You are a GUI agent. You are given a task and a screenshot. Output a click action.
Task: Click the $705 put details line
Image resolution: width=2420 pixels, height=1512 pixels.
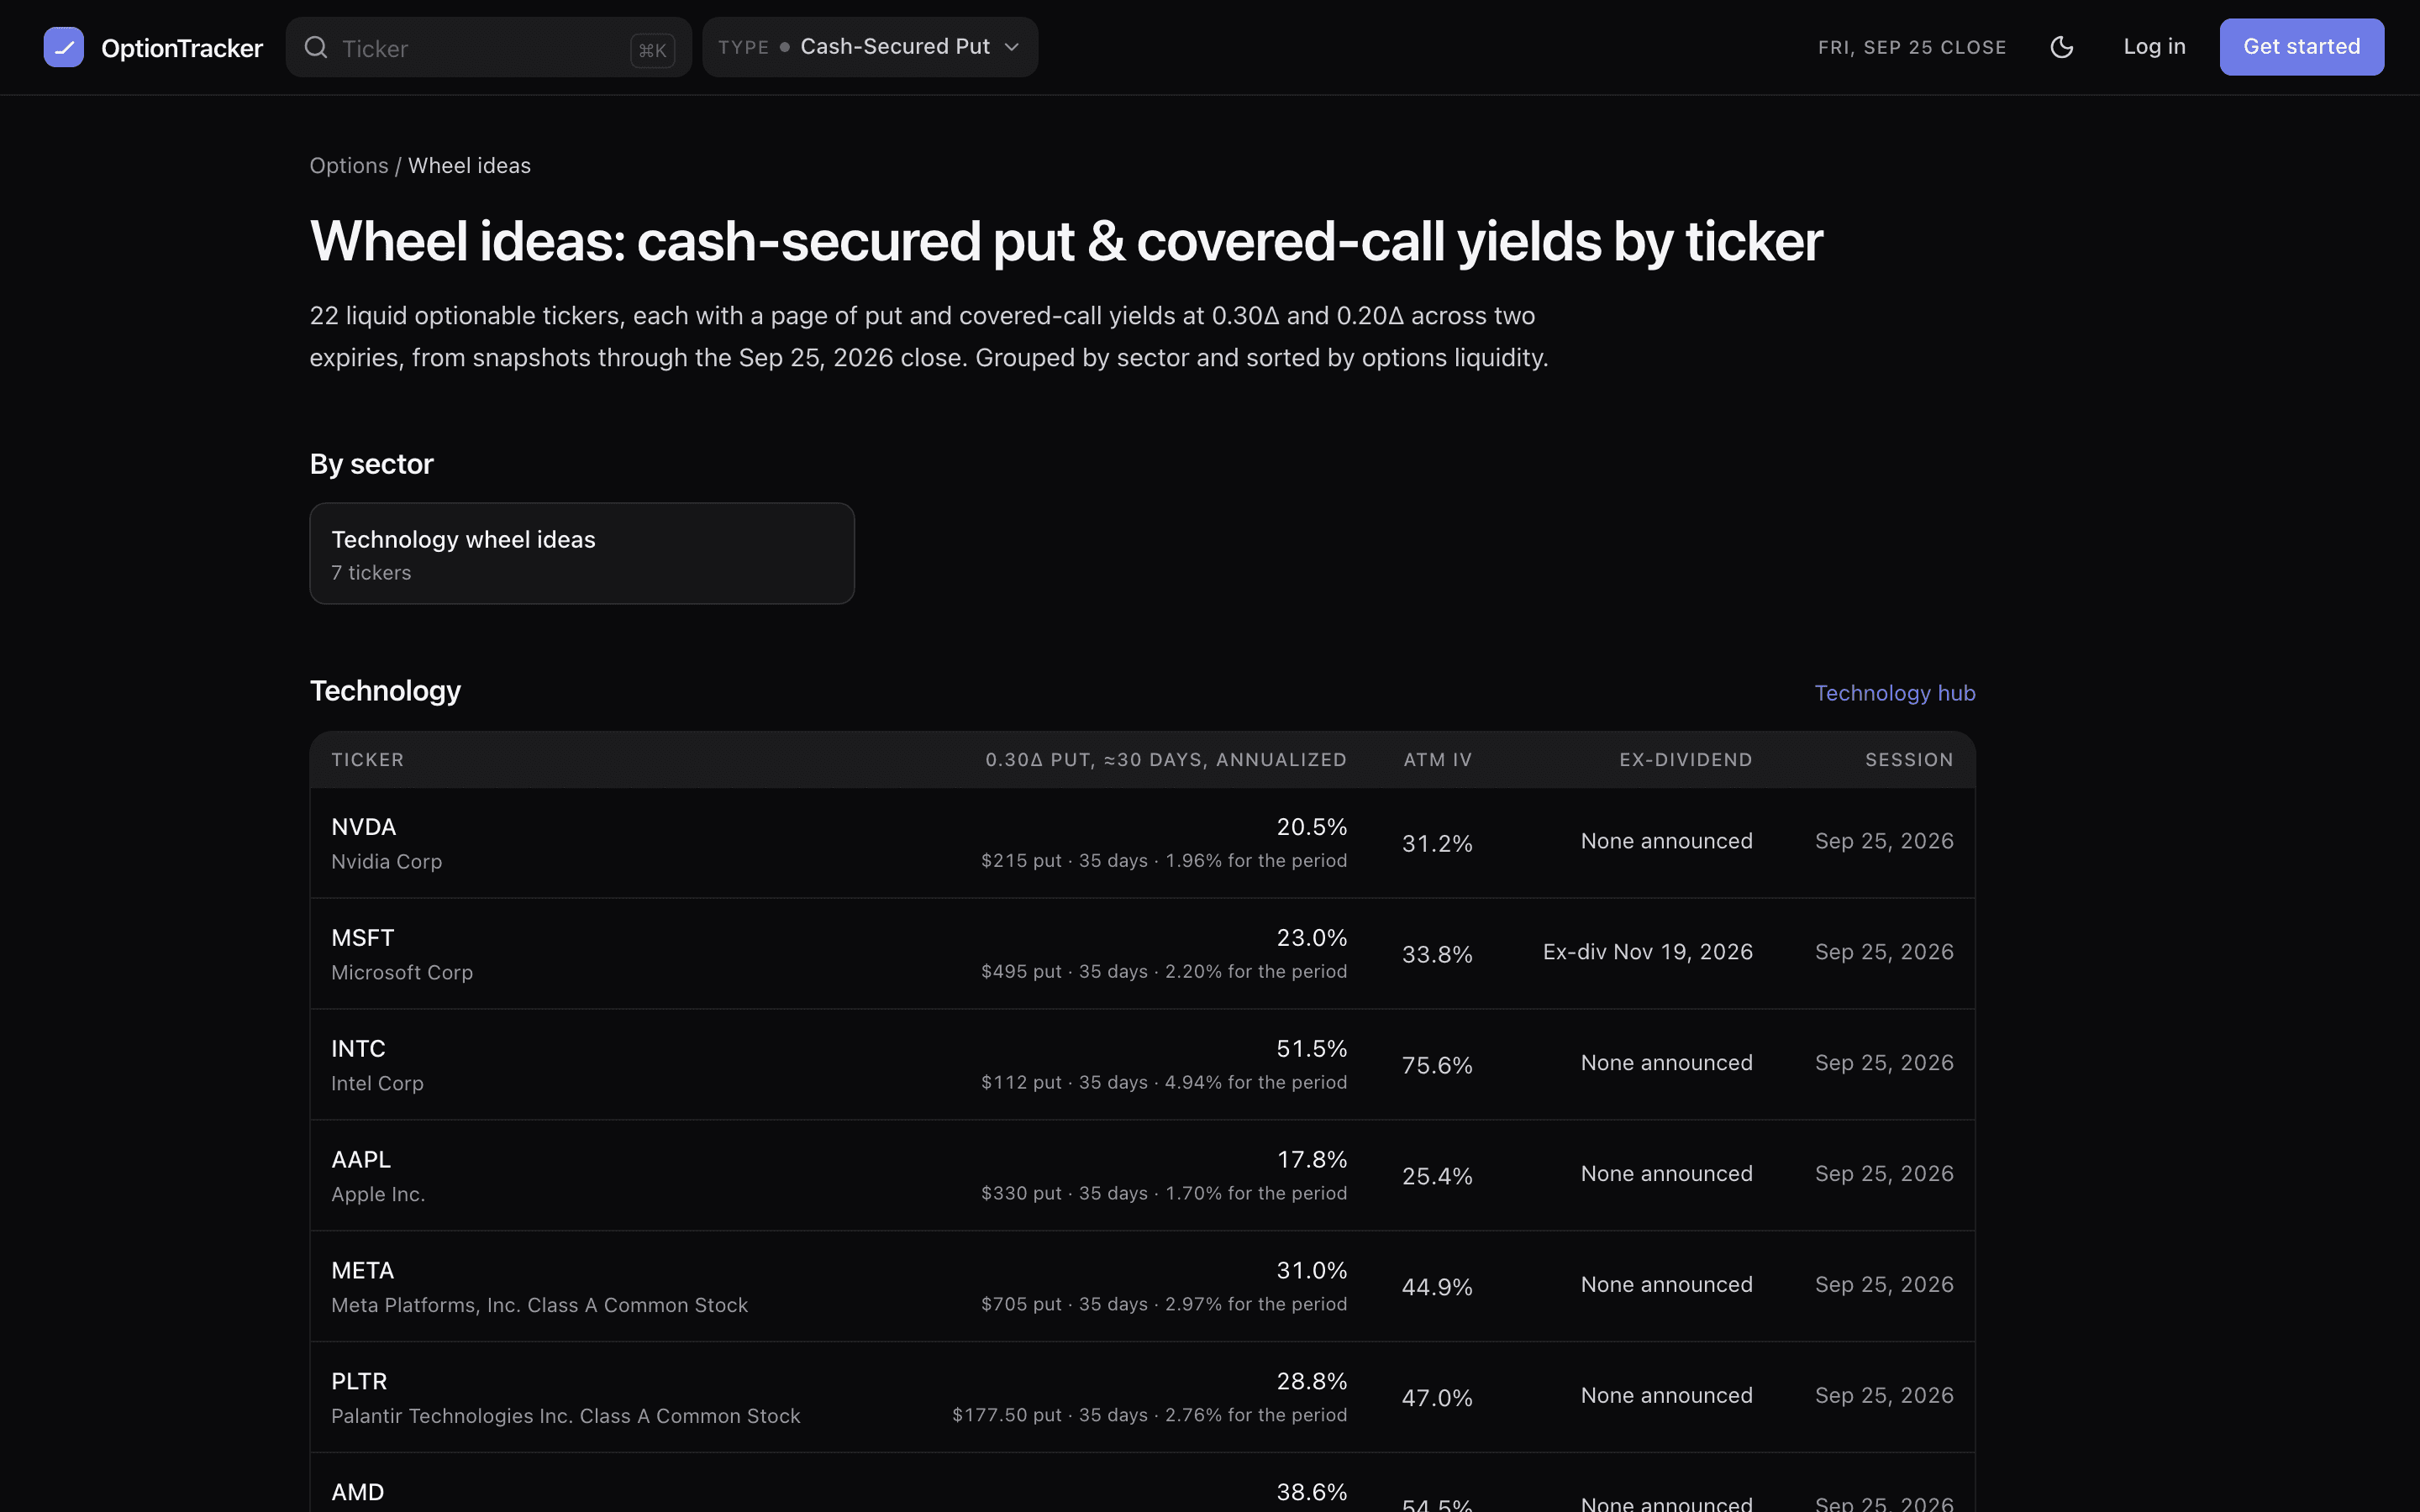click(x=1164, y=1304)
